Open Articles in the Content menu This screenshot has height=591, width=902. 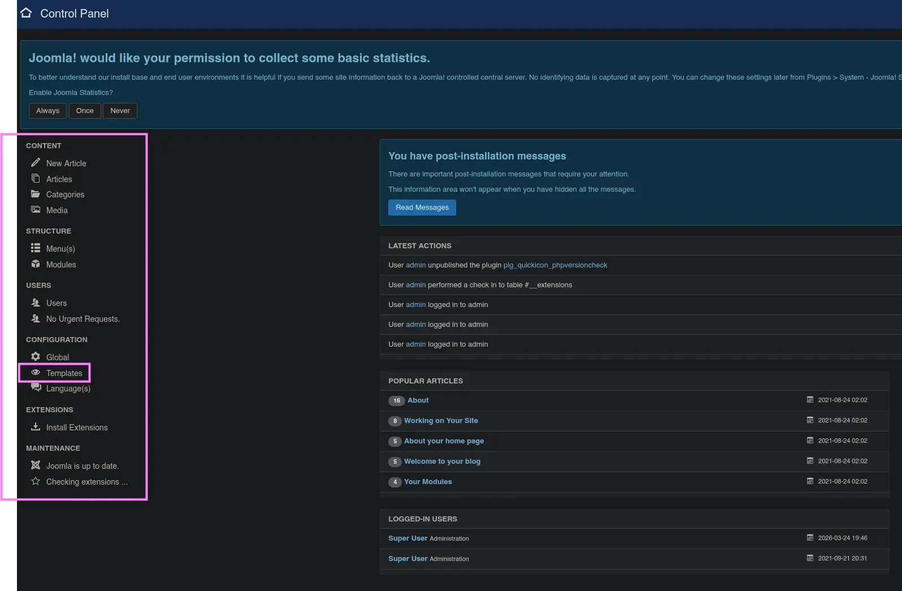coord(59,179)
